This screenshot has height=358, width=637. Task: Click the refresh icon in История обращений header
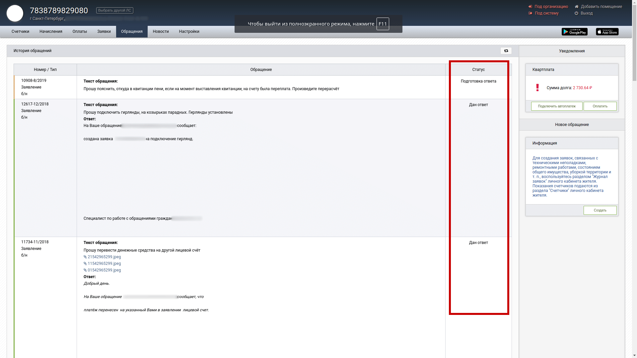click(x=506, y=51)
